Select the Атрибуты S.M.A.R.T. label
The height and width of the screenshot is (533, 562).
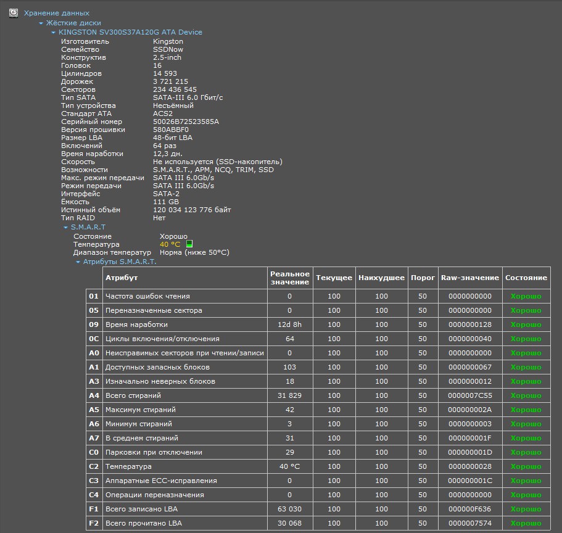120,262
